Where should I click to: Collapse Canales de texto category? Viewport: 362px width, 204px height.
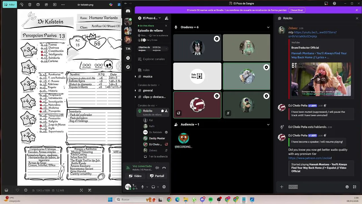(x=148, y=85)
